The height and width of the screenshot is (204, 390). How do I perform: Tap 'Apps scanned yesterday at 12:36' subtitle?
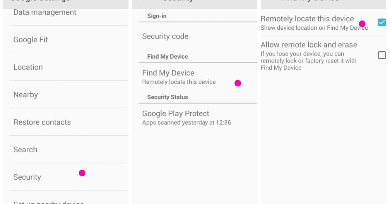186,123
